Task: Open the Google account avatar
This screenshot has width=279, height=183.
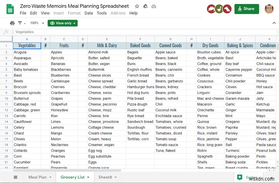Action: pos(269,9)
